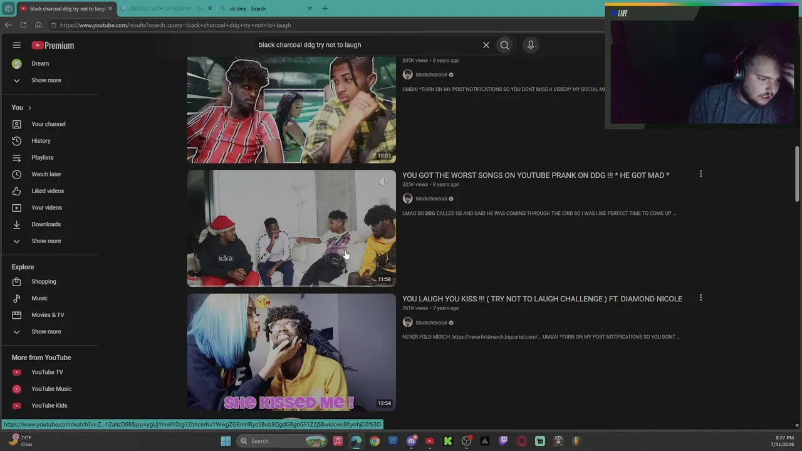Open the taskbar clock and date
This screenshot has width=802, height=451.
tap(785, 441)
